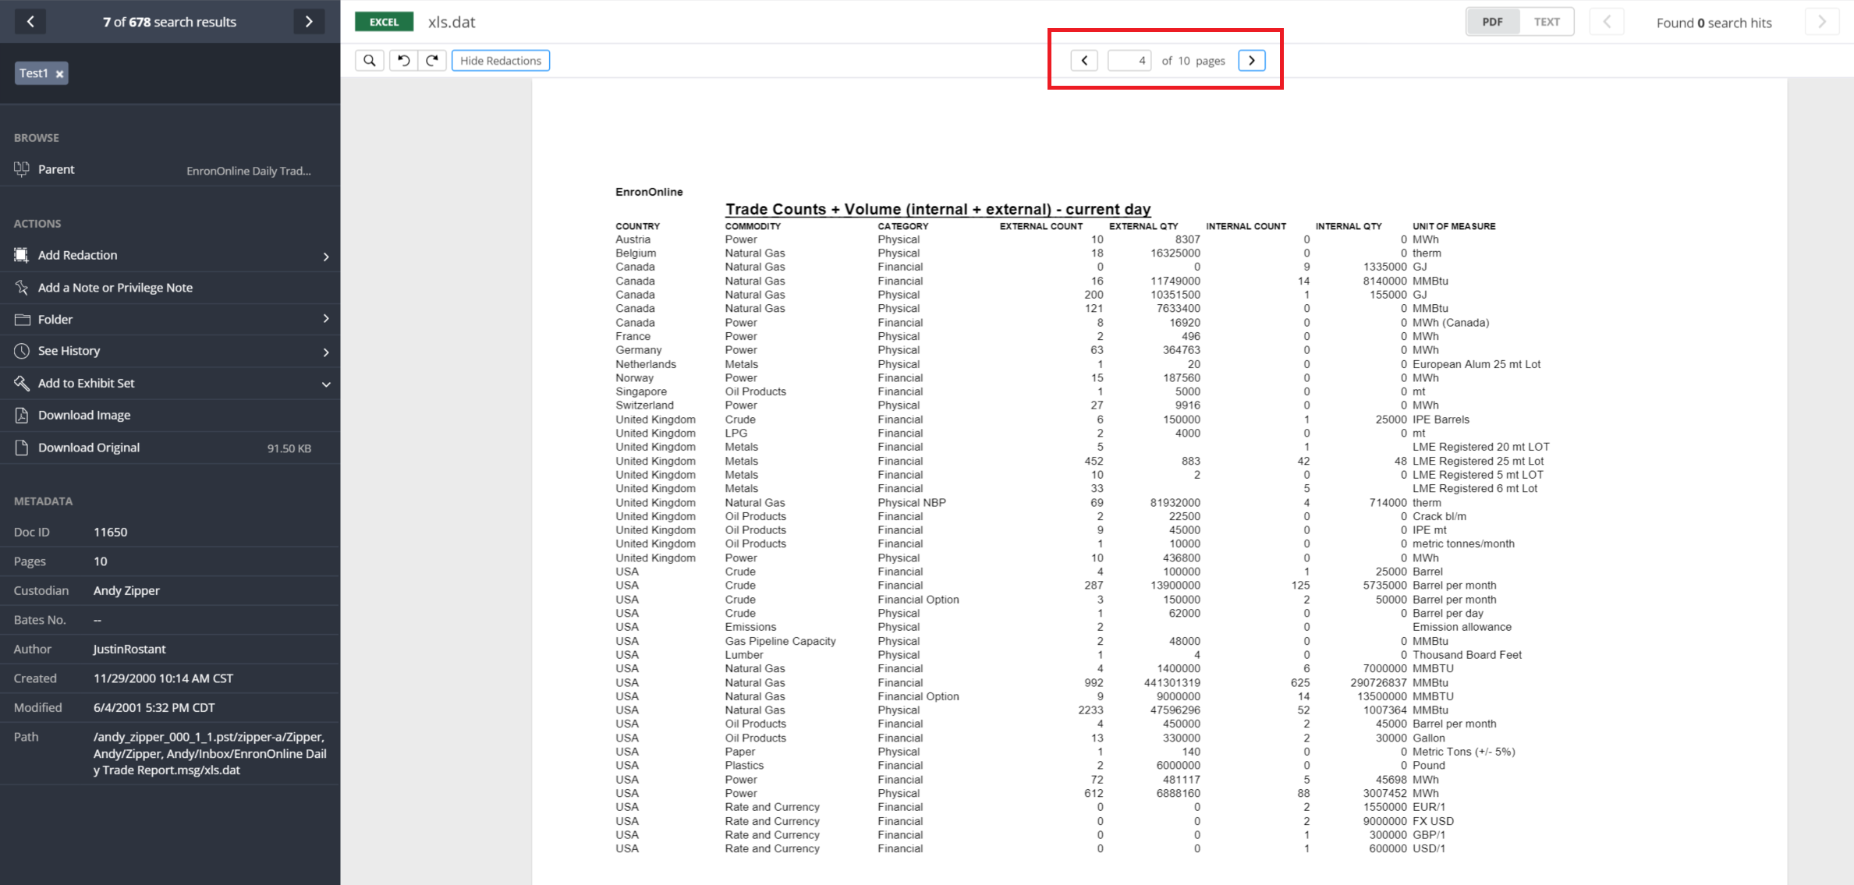Expand the Add to Exhibit Set dropdown
The image size is (1854, 885).
(326, 384)
